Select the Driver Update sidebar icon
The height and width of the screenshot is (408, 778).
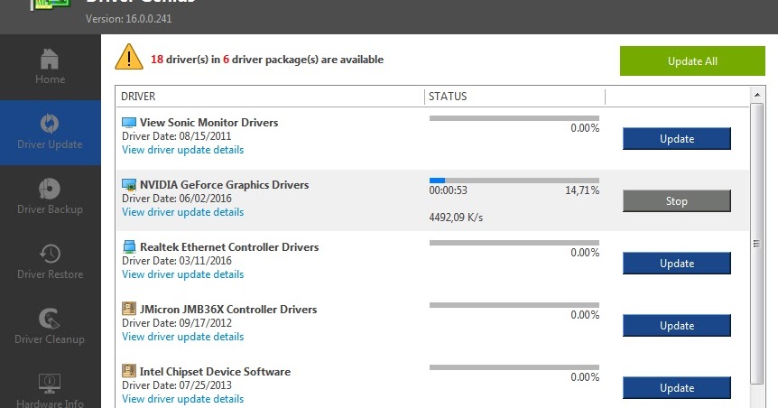click(x=50, y=124)
